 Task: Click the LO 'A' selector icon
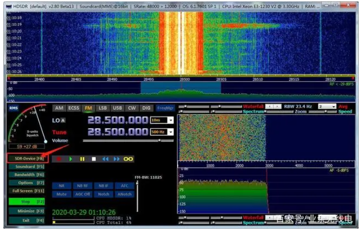(63, 120)
